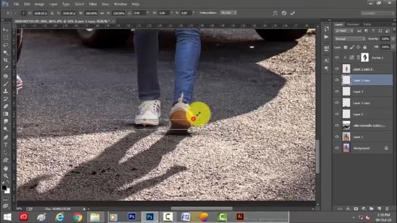This screenshot has height=223, width=397.
Task: Hide the Curves 1 adjustment layer
Action: [337, 58]
